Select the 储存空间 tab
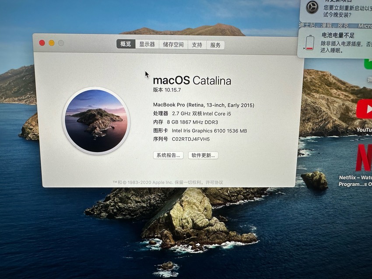The image size is (372, 279). click(x=173, y=45)
